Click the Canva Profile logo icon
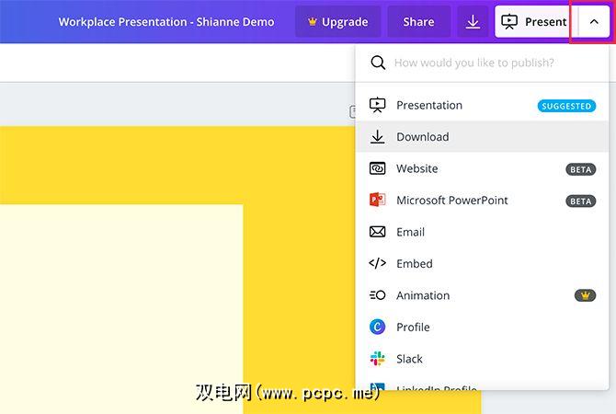Viewport: 616px width, 414px height. pyautogui.click(x=378, y=327)
